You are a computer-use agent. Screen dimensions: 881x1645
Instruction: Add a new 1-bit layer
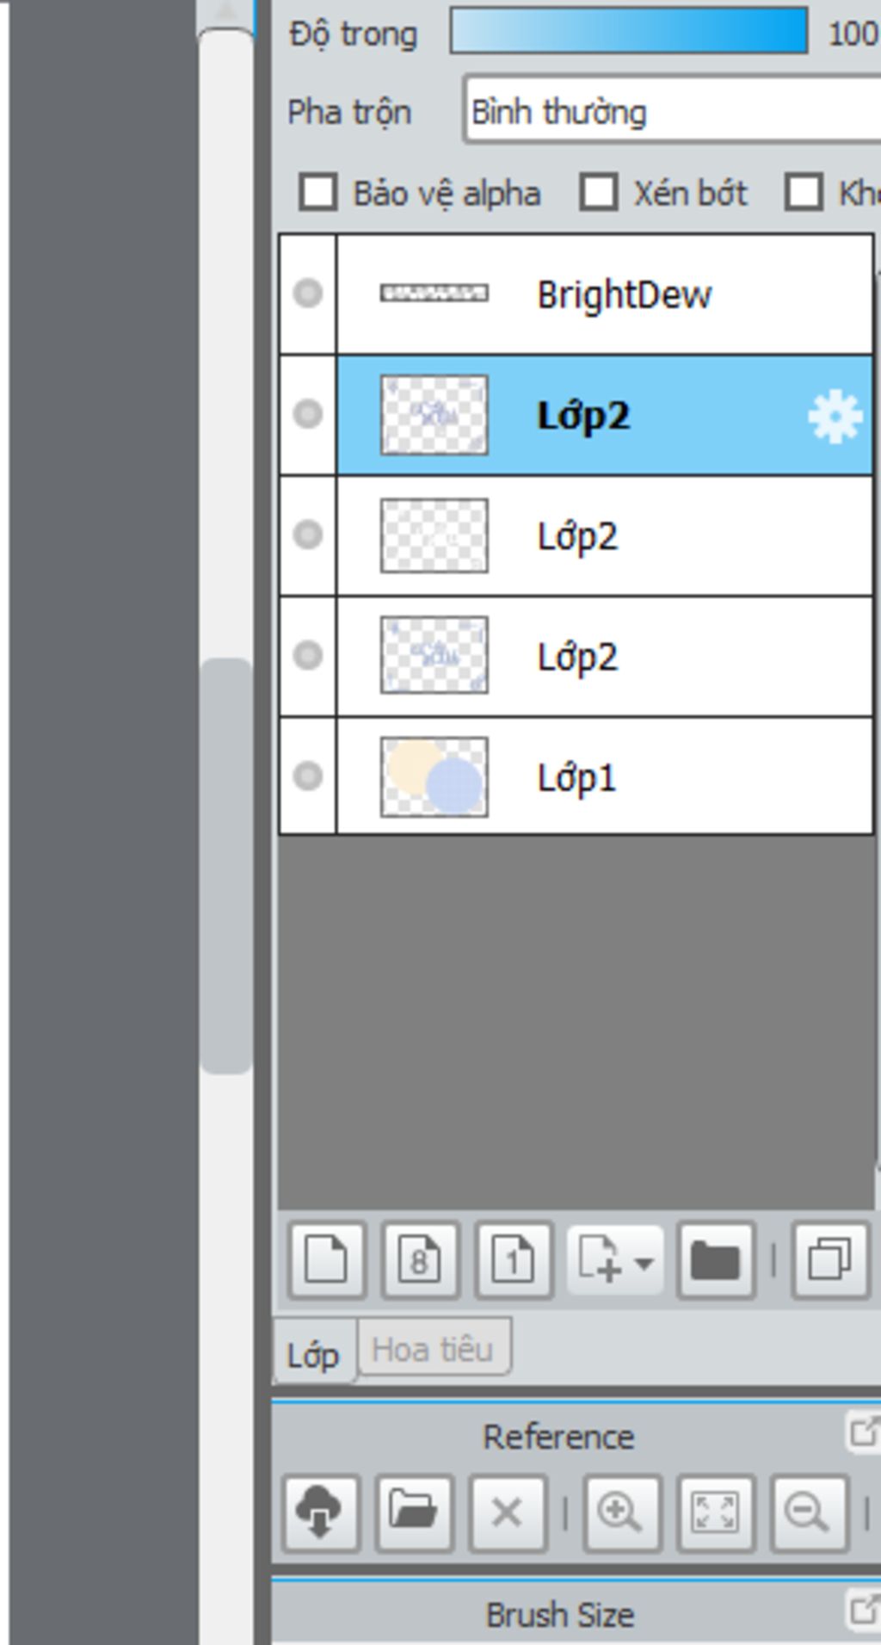pyautogui.click(x=514, y=1260)
